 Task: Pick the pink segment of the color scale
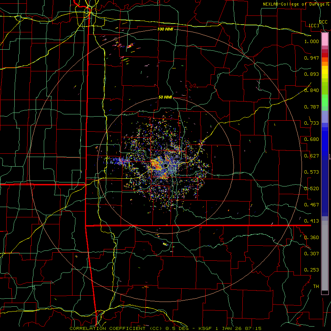pyautogui.click(x=325, y=39)
